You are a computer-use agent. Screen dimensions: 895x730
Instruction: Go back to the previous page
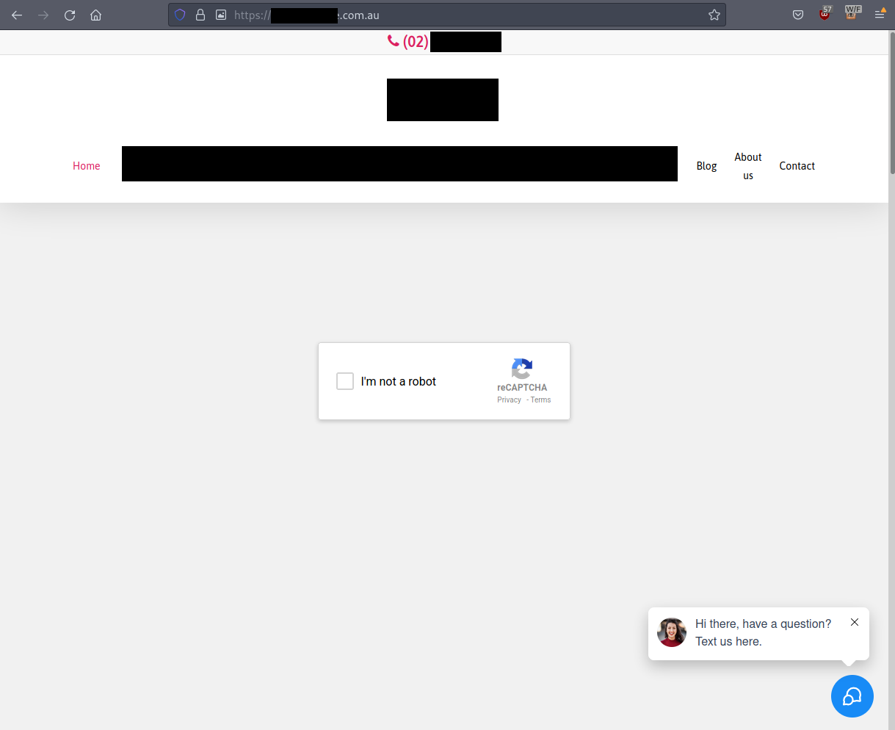pyautogui.click(x=17, y=15)
